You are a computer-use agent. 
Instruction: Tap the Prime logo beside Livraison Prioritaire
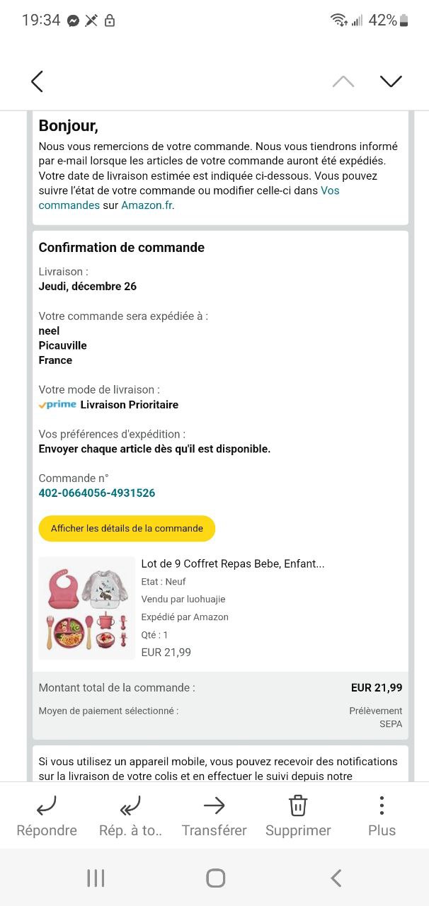click(57, 405)
